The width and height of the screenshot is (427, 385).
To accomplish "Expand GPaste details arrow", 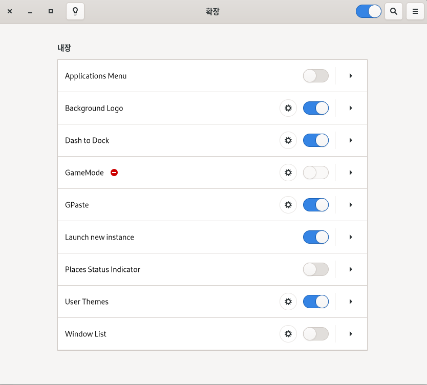I will (351, 205).
